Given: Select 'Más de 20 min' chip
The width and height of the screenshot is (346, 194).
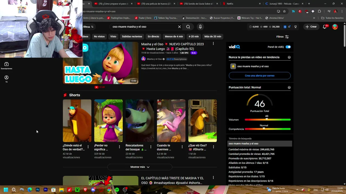Looking at the screenshot, I should click(213, 36).
